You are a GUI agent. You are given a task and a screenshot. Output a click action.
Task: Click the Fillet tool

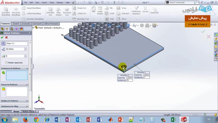tap(94, 9)
